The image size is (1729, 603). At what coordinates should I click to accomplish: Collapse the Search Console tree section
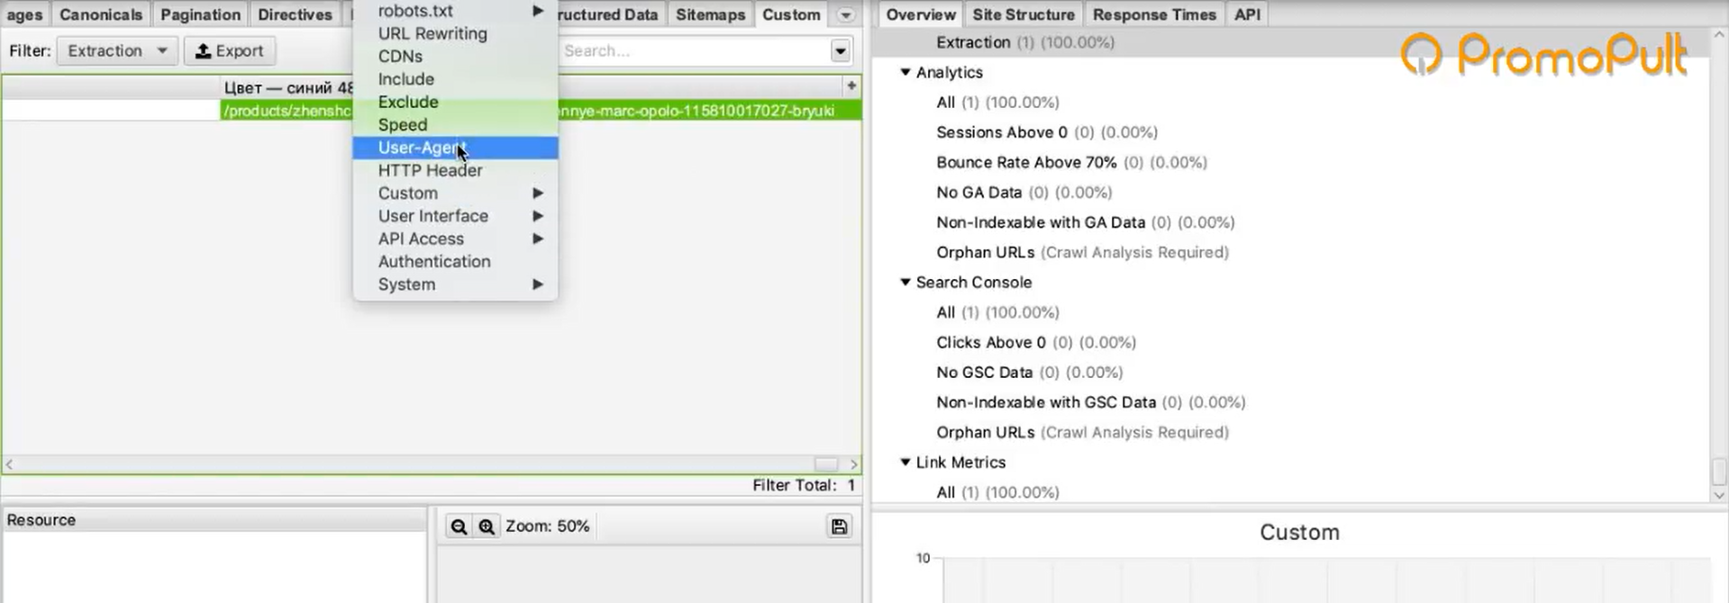[905, 282]
